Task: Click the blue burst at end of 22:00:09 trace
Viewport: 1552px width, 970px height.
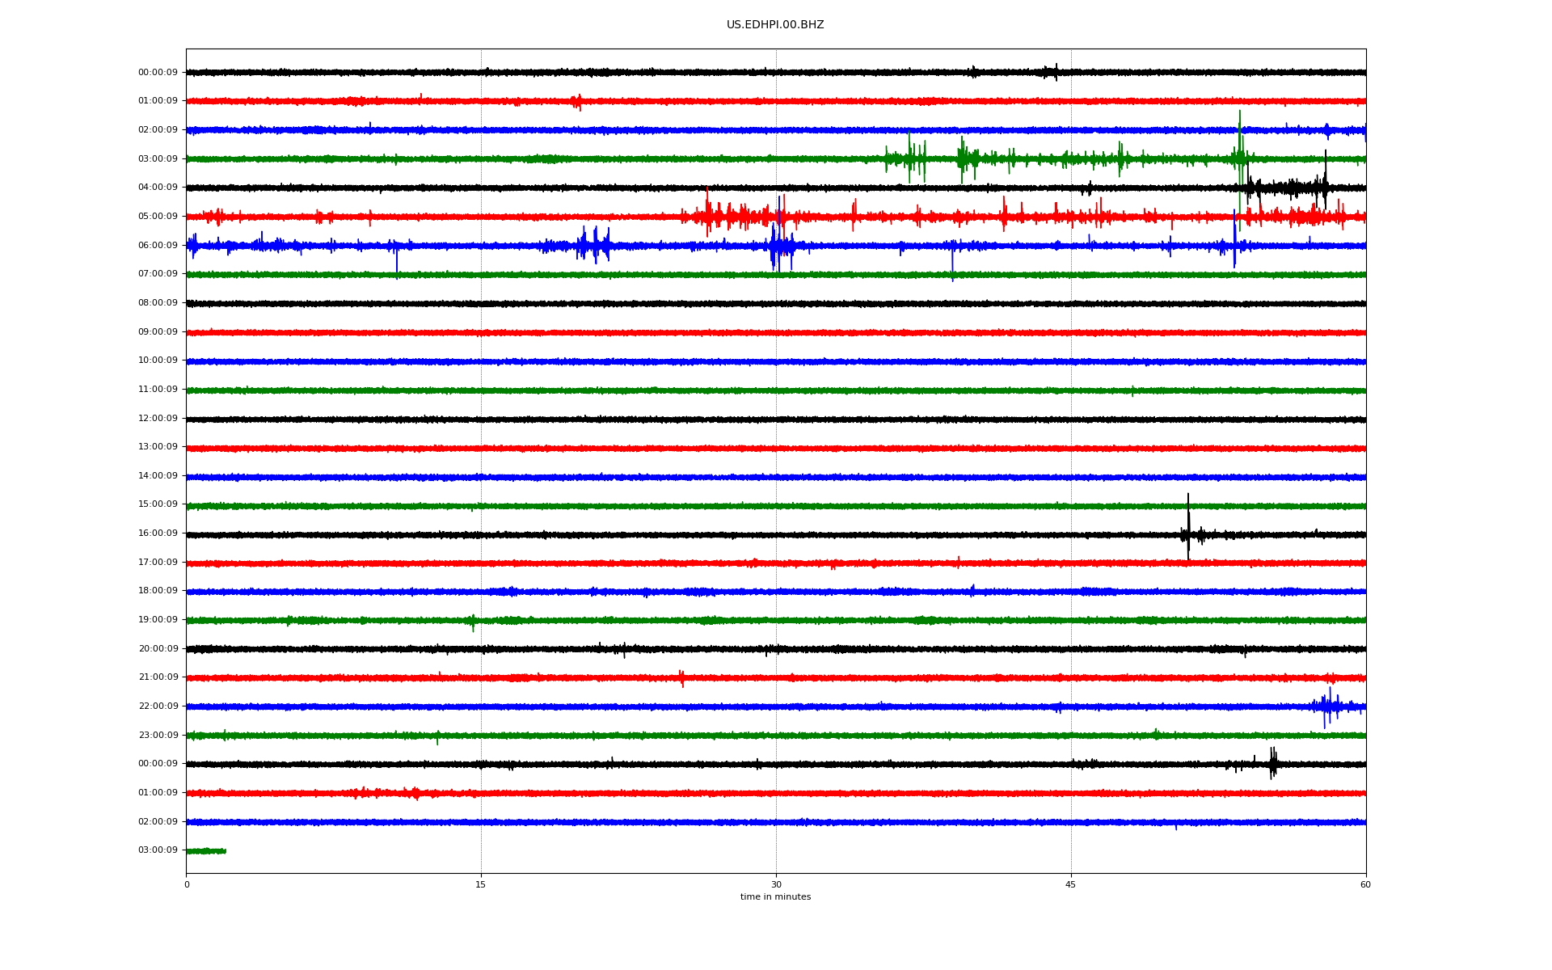Action: [x=1330, y=706]
